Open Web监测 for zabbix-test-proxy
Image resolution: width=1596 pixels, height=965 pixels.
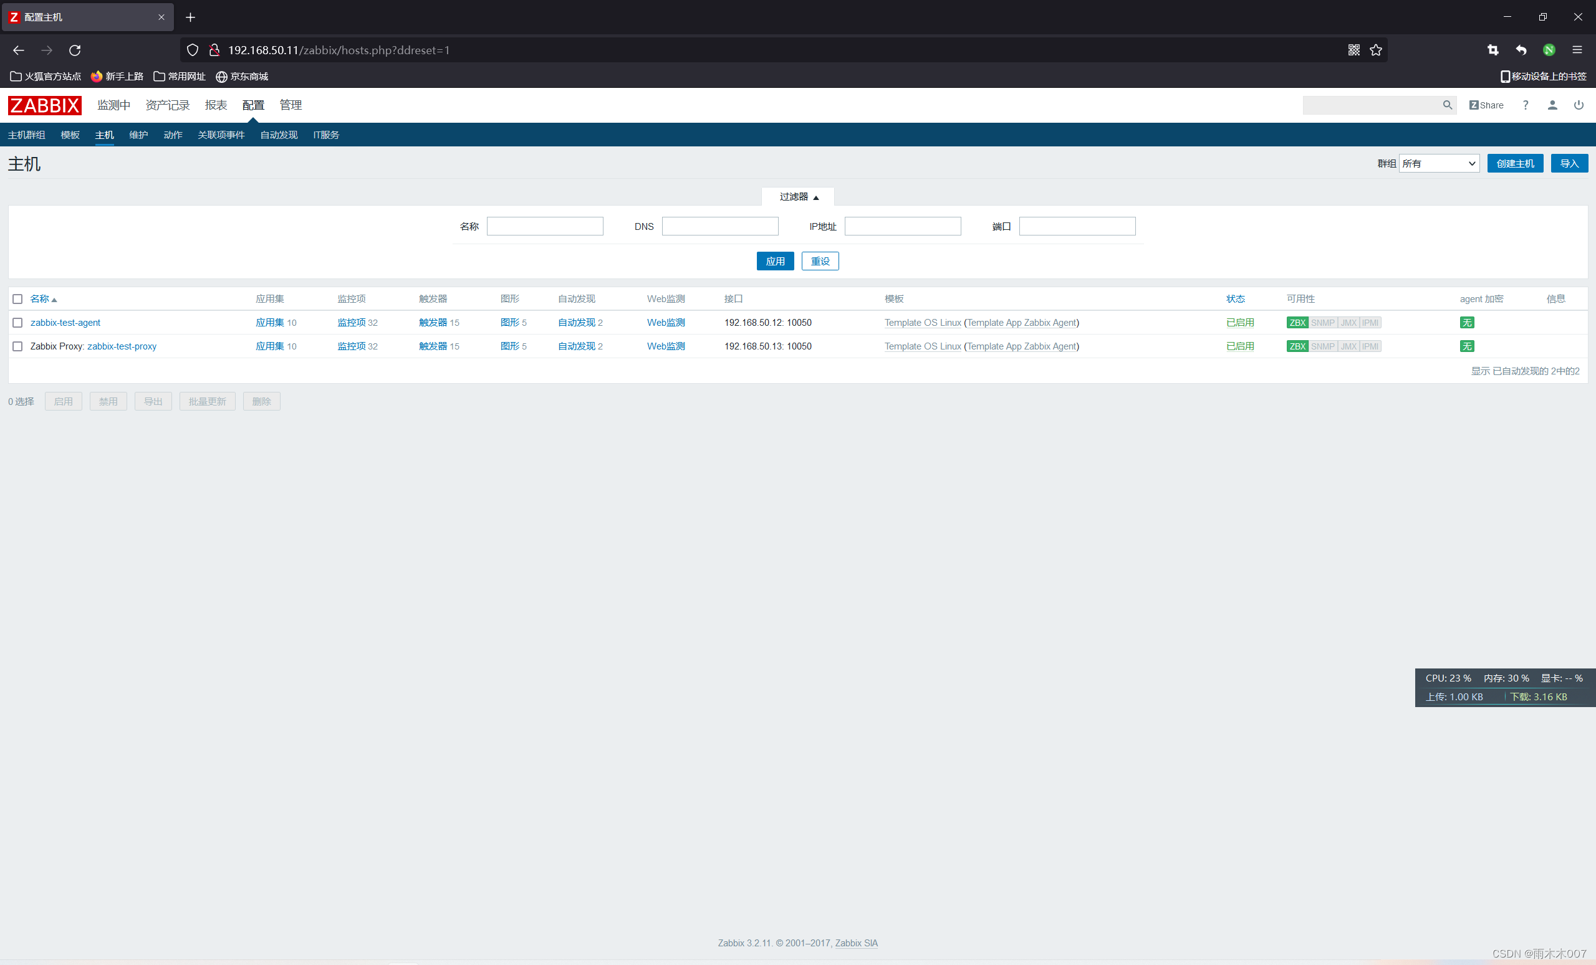pos(666,346)
